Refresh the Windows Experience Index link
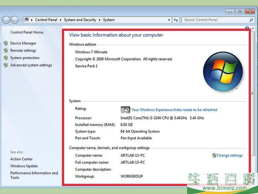The height and width of the screenshot is (194, 258). pos(174,110)
